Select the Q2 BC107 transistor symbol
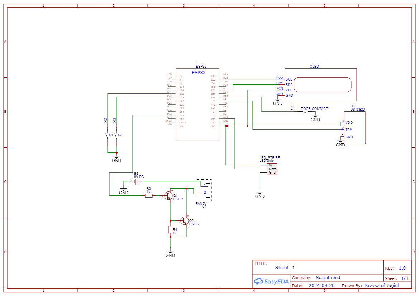The image size is (419, 296). point(185,221)
